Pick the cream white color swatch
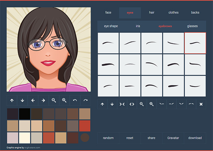The height and width of the screenshot is (151, 213). [24, 138]
